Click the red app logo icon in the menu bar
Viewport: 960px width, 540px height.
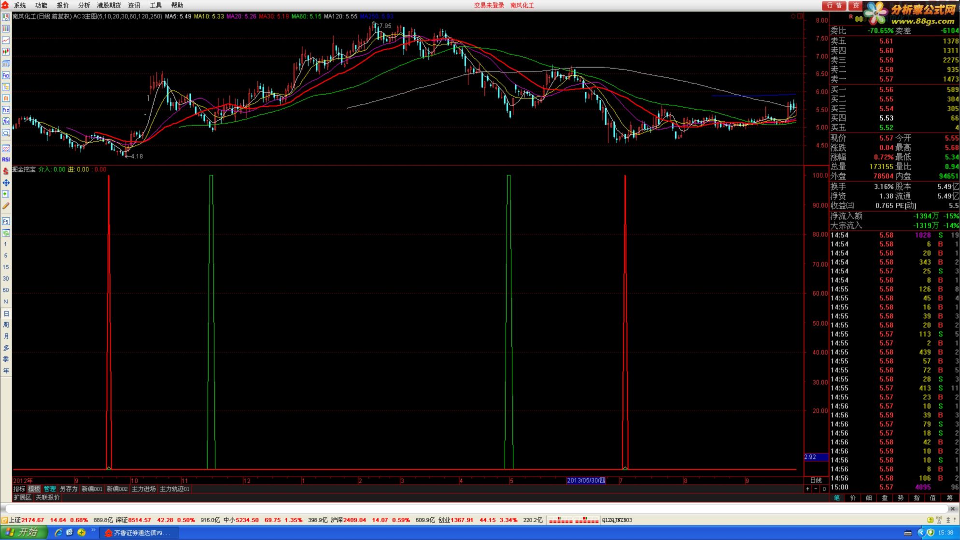point(5,5)
